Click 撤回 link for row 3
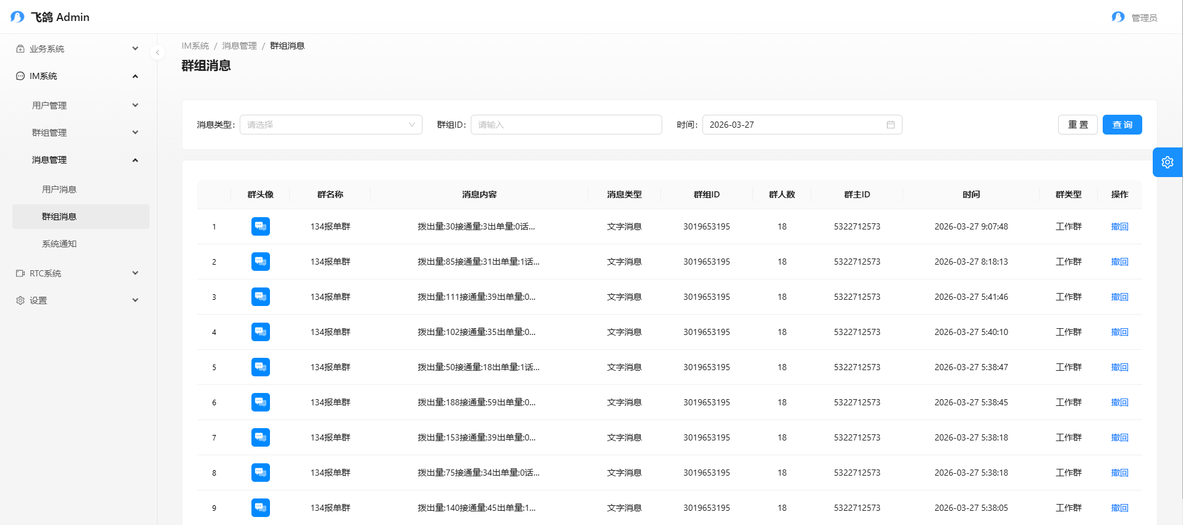Image resolution: width=1183 pixels, height=525 pixels. pos(1119,297)
